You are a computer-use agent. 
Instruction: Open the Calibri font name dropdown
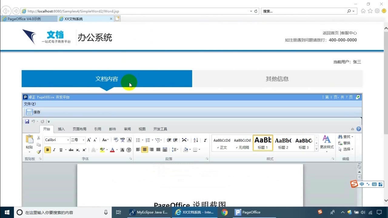(x=68, y=140)
